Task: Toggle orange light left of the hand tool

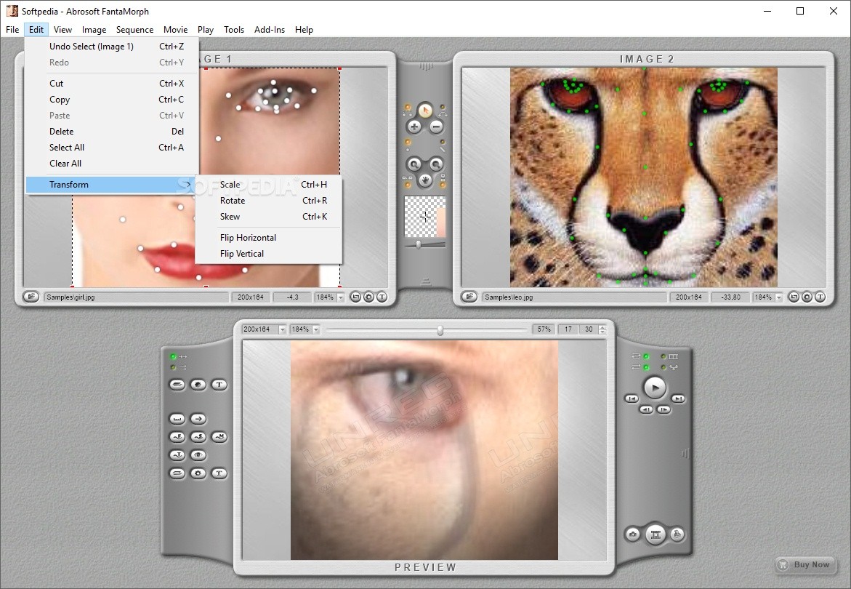Action: [x=408, y=185]
